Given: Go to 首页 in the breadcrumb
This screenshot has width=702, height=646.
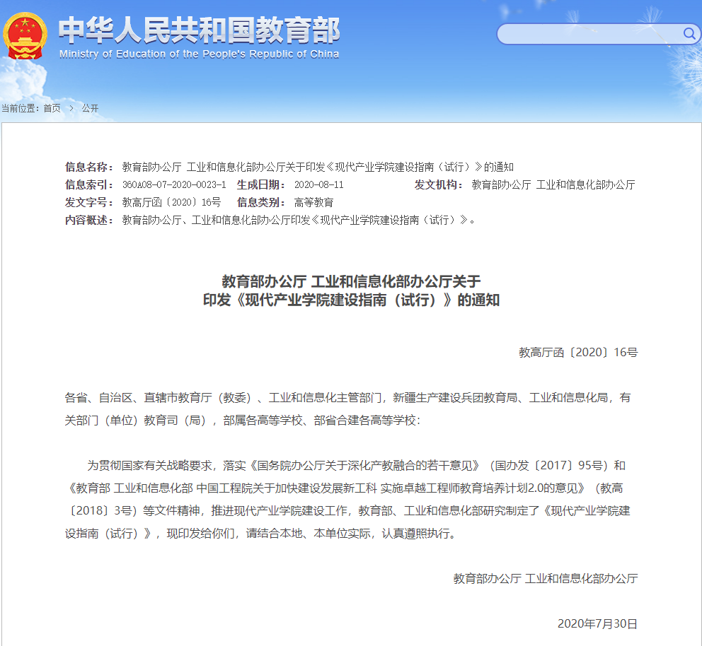Looking at the screenshot, I should pos(52,108).
